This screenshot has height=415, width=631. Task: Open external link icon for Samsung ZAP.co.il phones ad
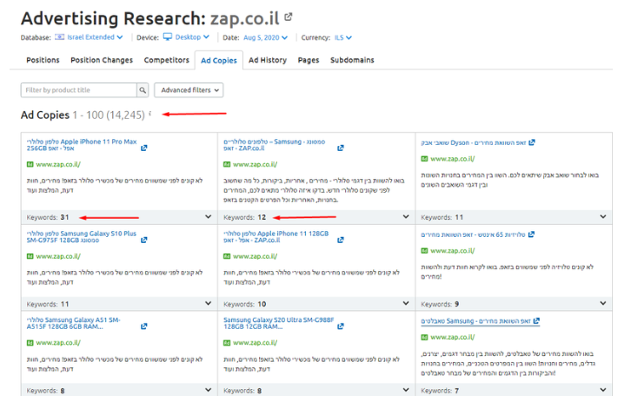tap(341, 148)
